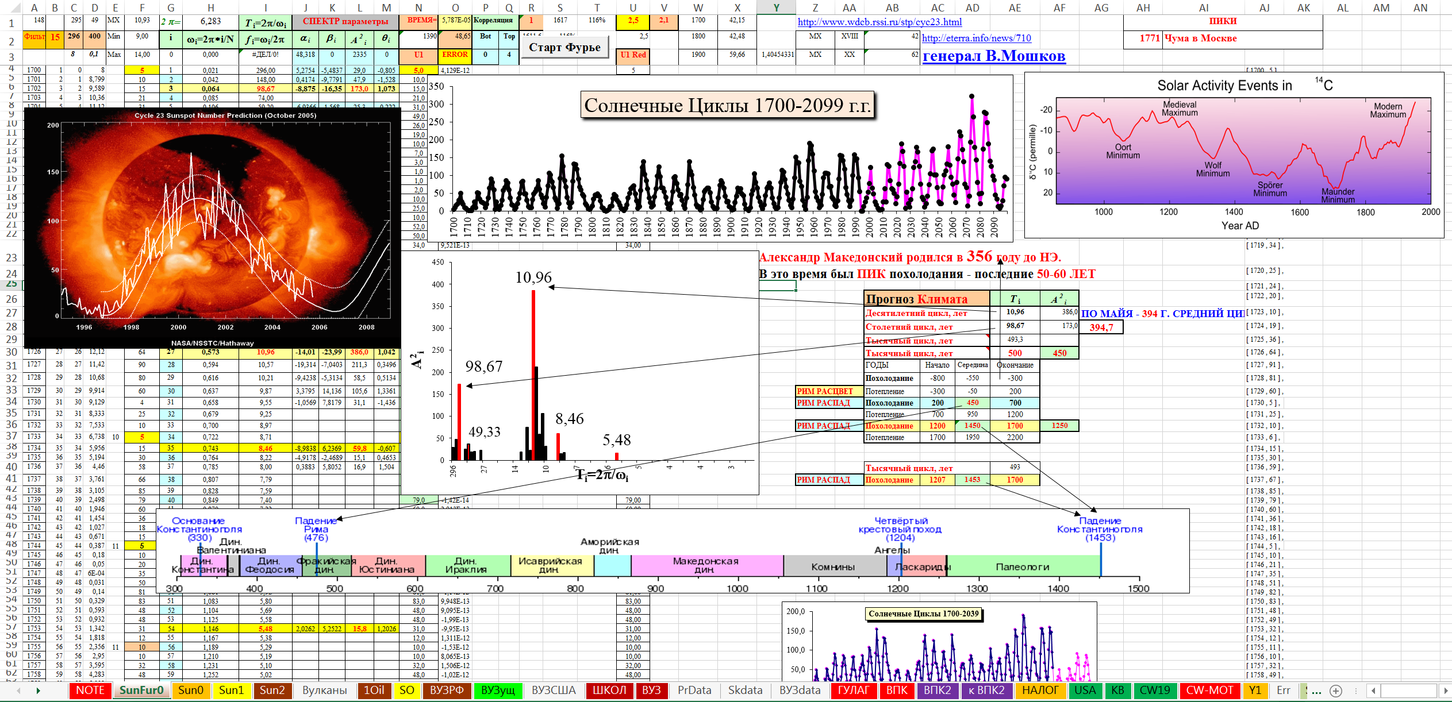This screenshot has width=1452, height=702.
Task: Open the ГУЛАГ sheet tab
Action: tap(854, 691)
